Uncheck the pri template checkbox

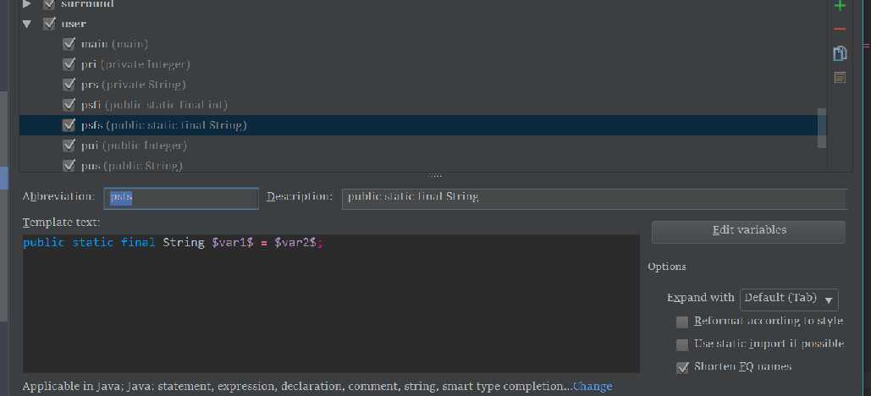69,63
